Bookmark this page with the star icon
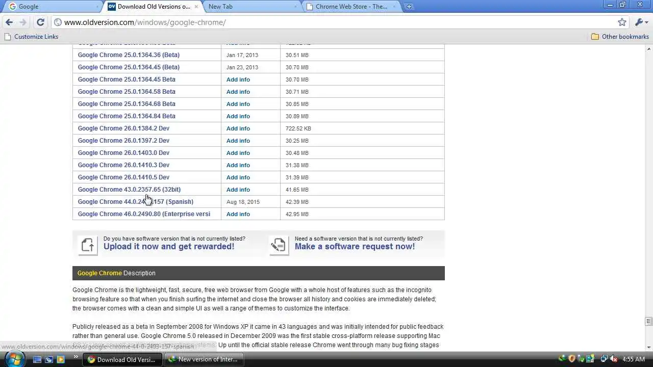653x367 pixels. 622,22
